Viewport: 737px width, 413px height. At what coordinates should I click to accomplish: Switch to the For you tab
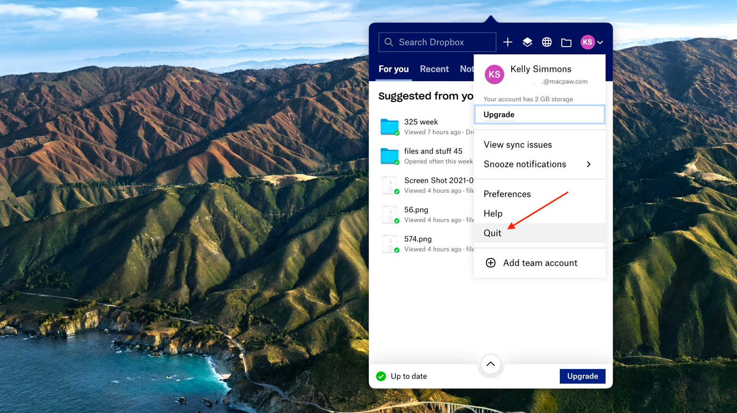click(x=394, y=69)
